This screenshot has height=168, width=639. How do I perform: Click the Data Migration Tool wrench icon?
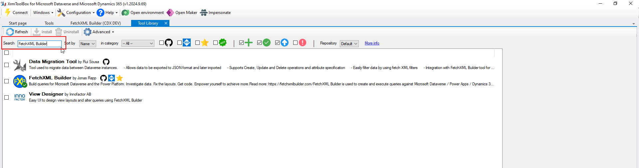click(x=20, y=65)
